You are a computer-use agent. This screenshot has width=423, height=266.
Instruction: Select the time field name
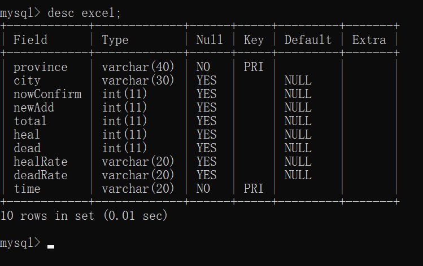click(27, 189)
